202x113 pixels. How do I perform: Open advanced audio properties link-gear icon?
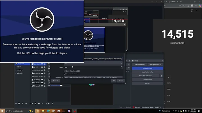click(49, 103)
